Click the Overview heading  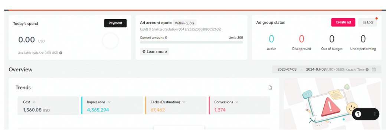click(x=20, y=69)
